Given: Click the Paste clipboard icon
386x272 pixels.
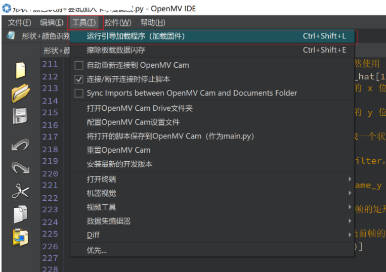Looking at the screenshot, I should 21,237.
